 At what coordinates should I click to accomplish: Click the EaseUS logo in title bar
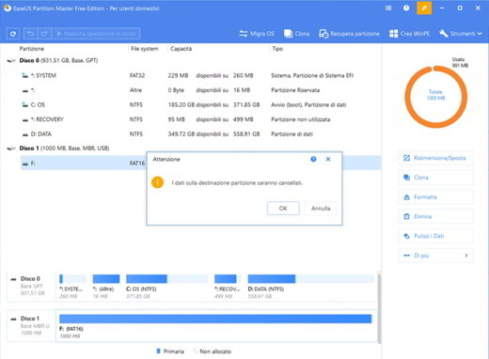[x=8, y=8]
